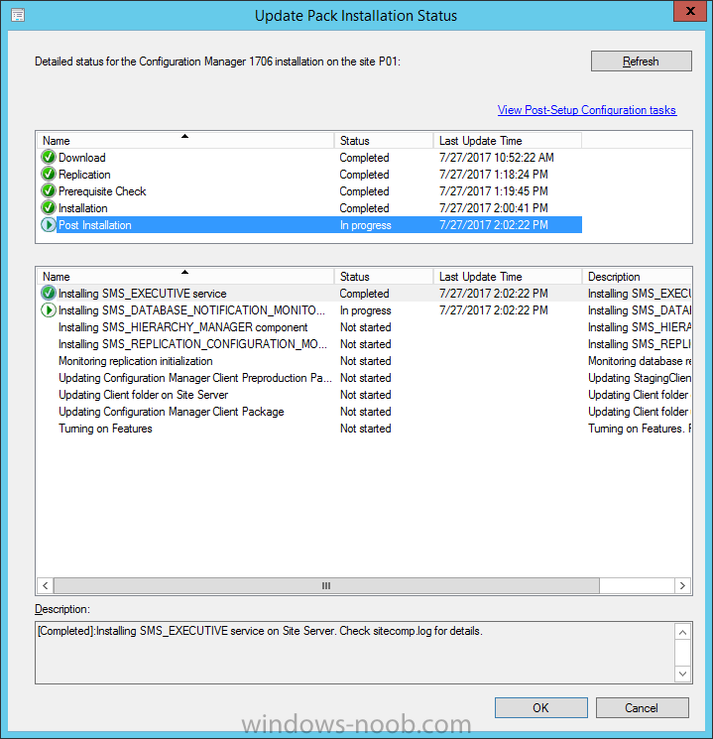Image resolution: width=713 pixels, height=739 pixels.
Task: Click the horizontal scrollbar thumb in lower list
Action: click(326, 586)
